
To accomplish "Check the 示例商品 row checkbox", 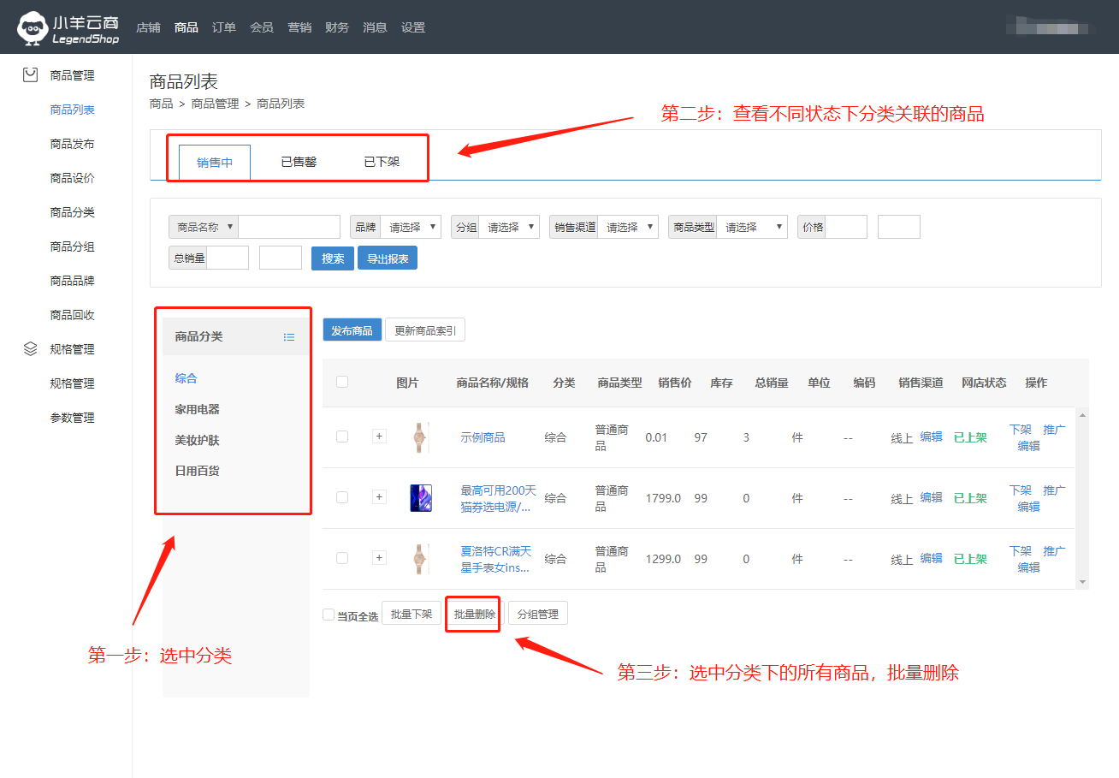I will (x=342, y=437).
